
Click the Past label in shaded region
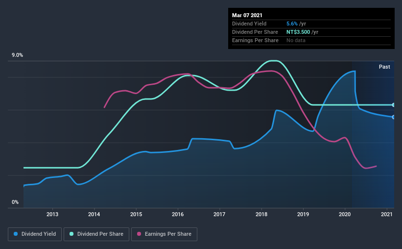(x=384, y=67)
